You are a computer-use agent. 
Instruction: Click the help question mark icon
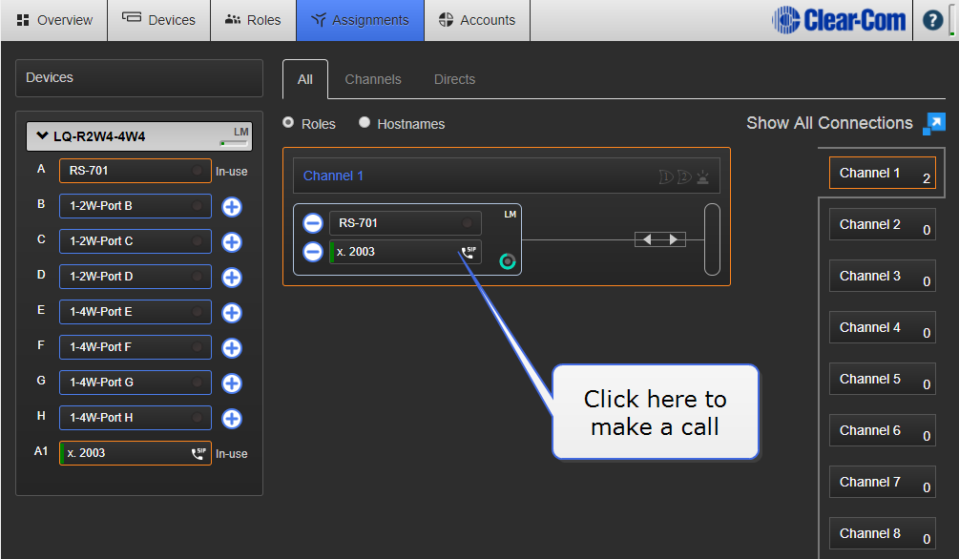[x=932, y=20]
